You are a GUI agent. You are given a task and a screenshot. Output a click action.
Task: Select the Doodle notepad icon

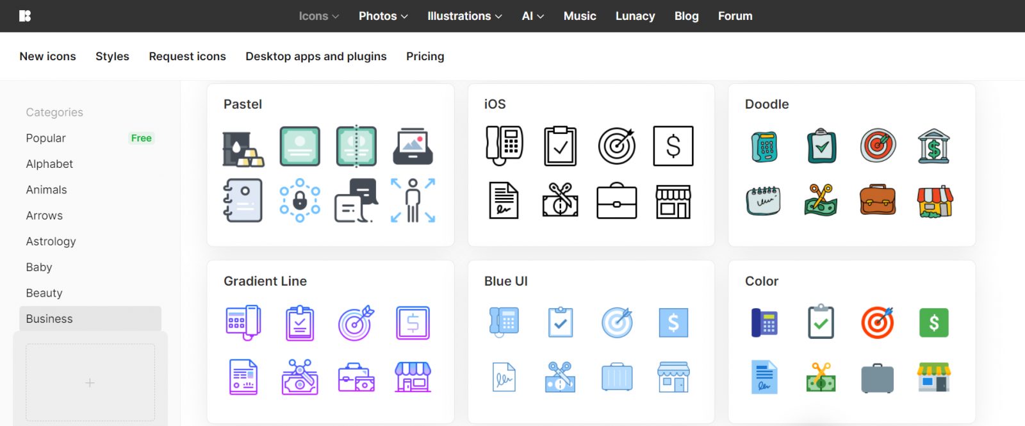coord(764,201)
